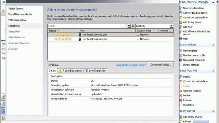Click the Properties icon
Viewport: 219px width, 123px height.
pyautogui.click(x=181, y=105)
